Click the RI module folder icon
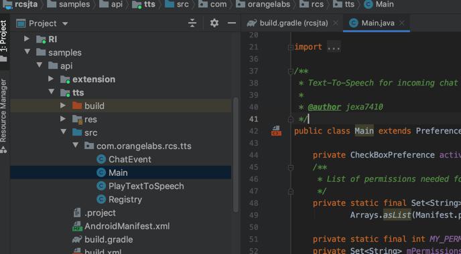The height and width of the screenshot is (254, 461). (41, 39)
